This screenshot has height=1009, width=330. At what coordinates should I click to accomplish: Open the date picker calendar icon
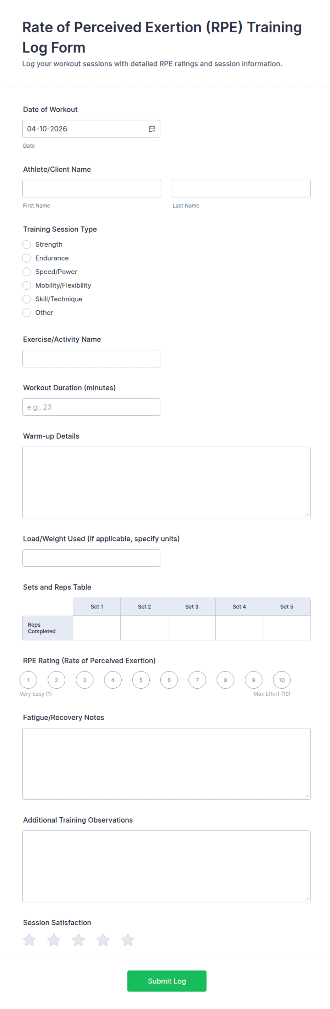click(152, 129)
